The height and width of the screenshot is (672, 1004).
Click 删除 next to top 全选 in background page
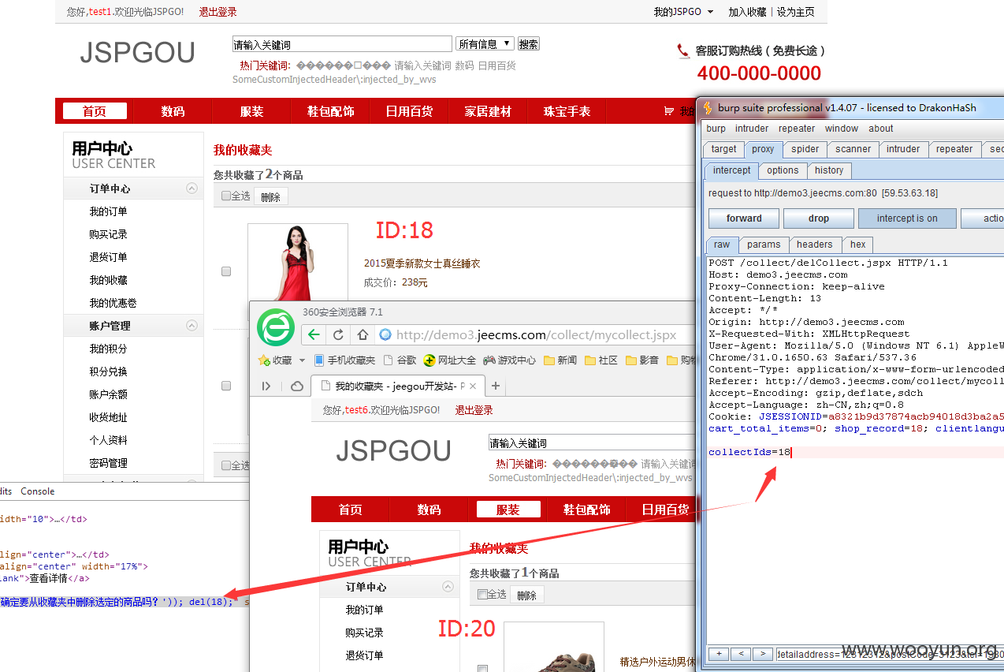(x=270, y=196)
